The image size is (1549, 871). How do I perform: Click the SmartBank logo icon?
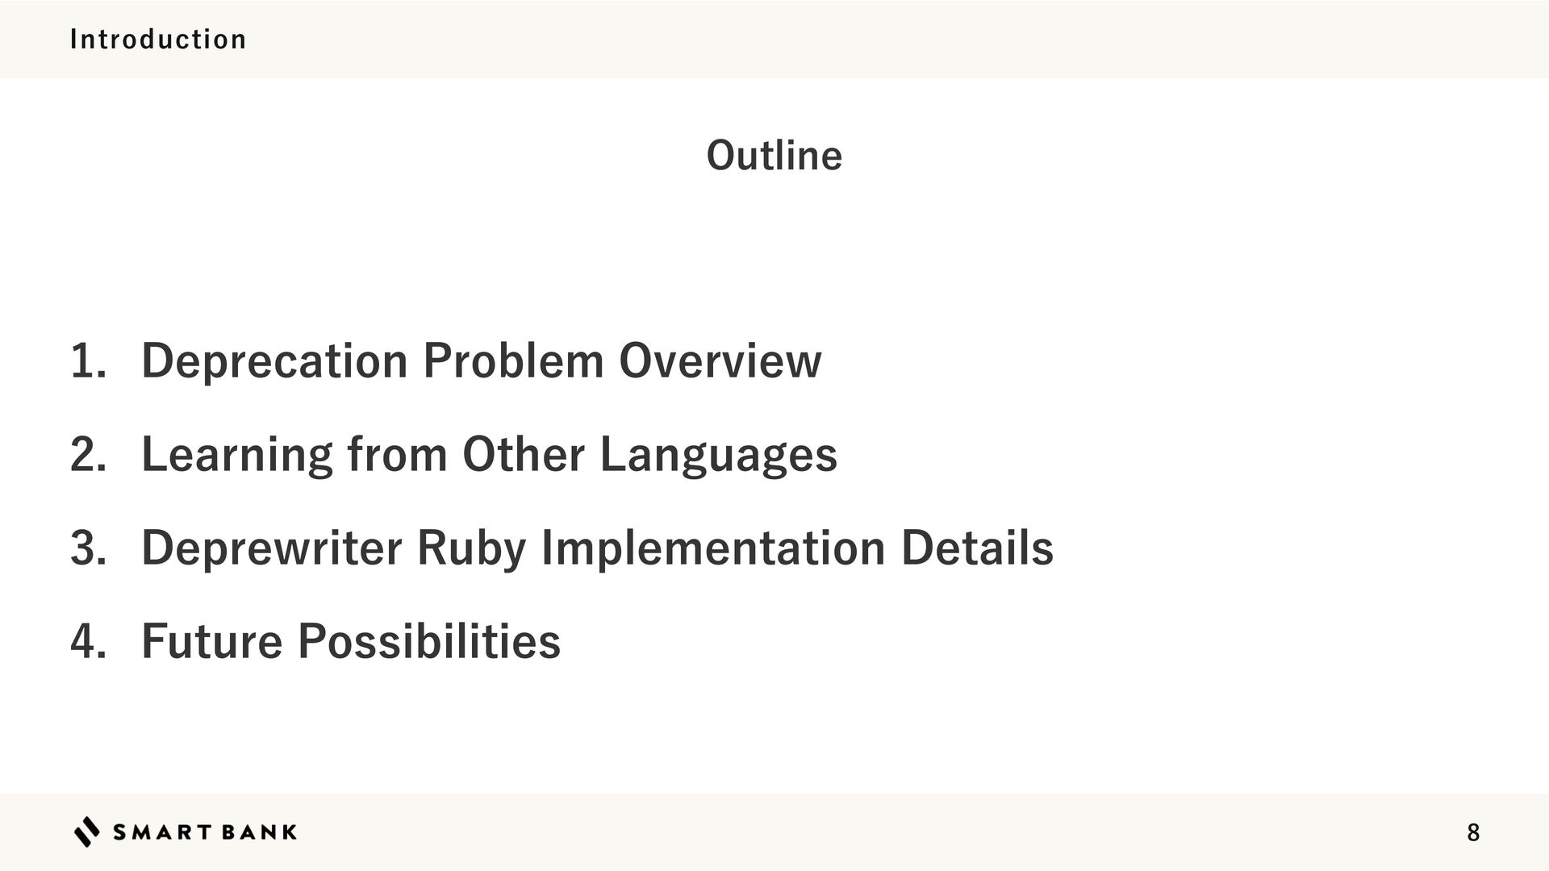pyautogui.click(x=87, y=831)
